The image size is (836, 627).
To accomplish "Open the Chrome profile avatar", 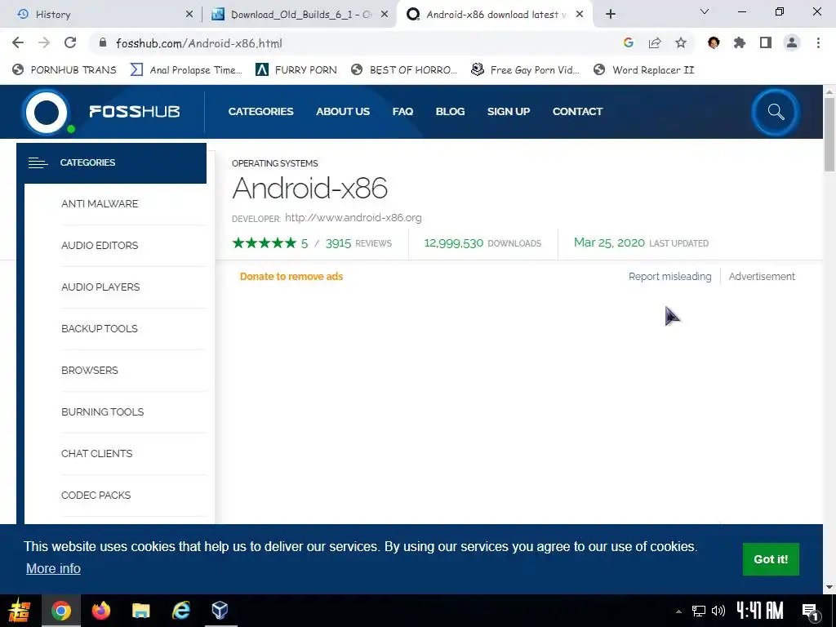I will tap(792, 43).
